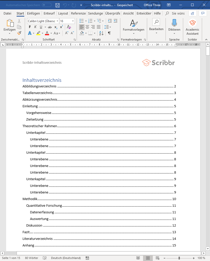Apply bold formatting with the F button
Viewport: 210px width, 261px height.
[x=30, y=27]
